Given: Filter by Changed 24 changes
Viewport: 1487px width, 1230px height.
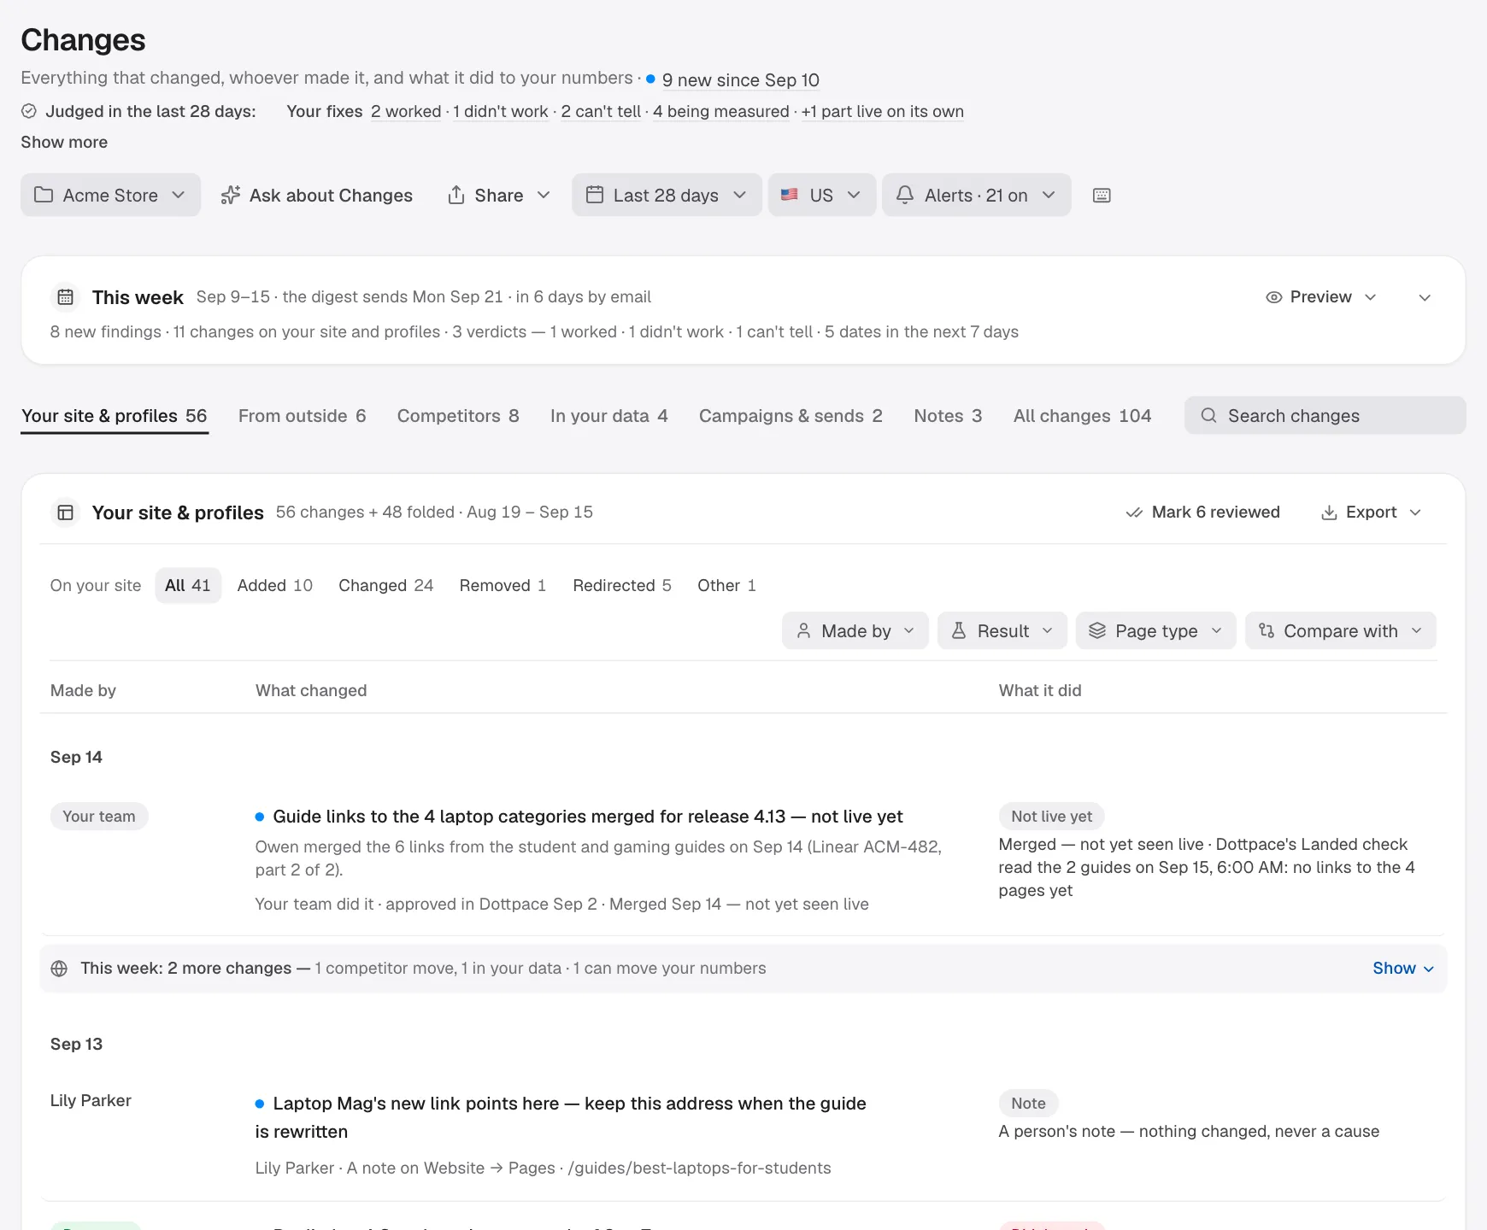Looking at the screenshot, I should [386, 586].
